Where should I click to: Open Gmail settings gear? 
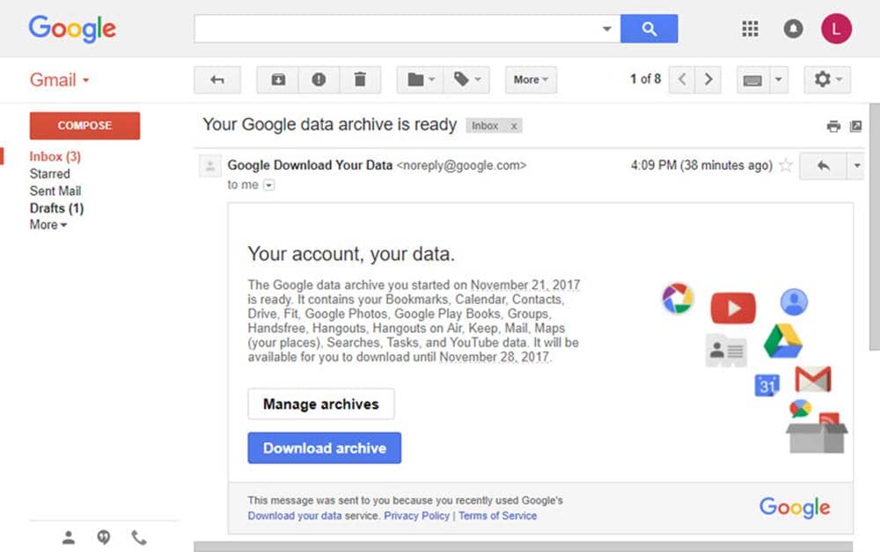[822, 79]
